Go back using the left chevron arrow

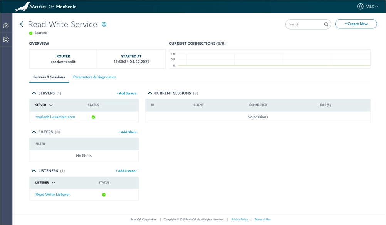click(x=22, y=24)
